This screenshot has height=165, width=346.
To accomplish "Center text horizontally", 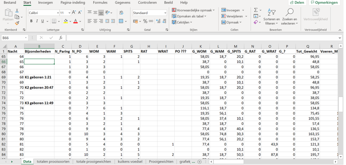I will tap(95, 21).
